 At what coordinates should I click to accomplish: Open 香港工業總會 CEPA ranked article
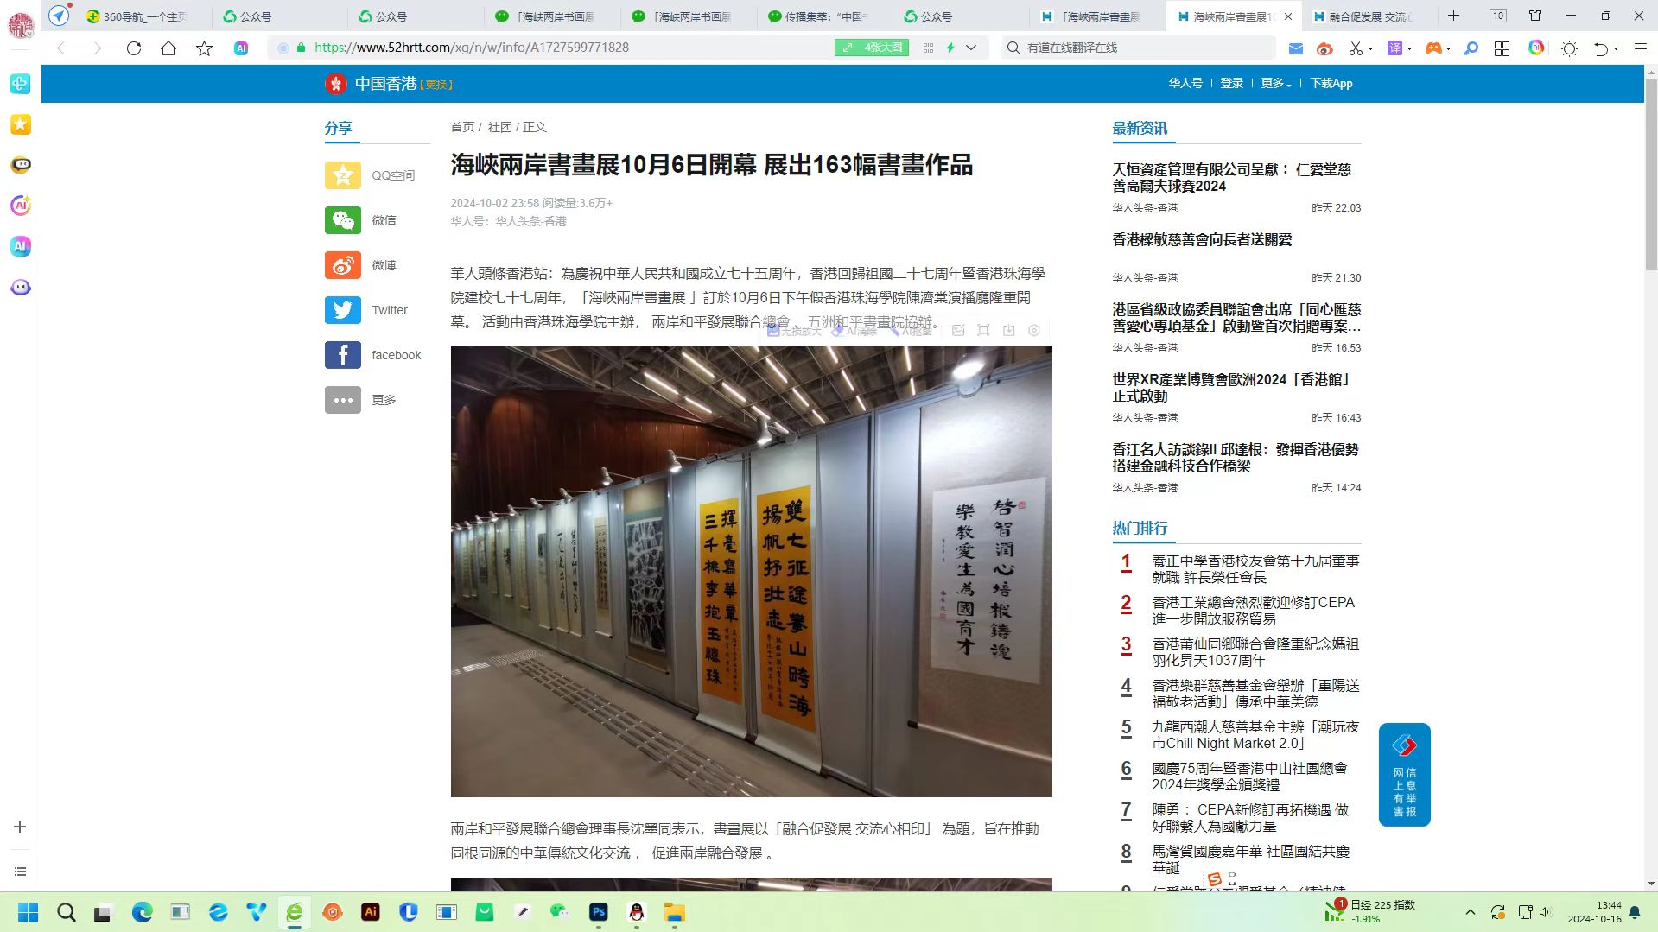pyautogui.click(x=1253, y=611)
